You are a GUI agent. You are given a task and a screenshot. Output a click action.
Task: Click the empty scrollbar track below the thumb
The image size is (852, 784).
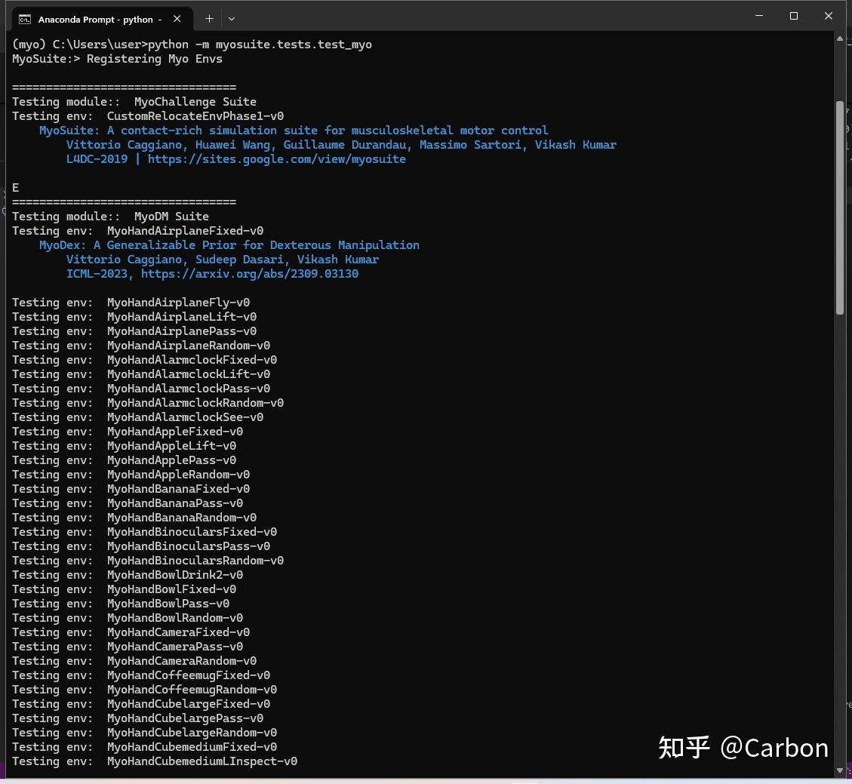coord(840,528)
